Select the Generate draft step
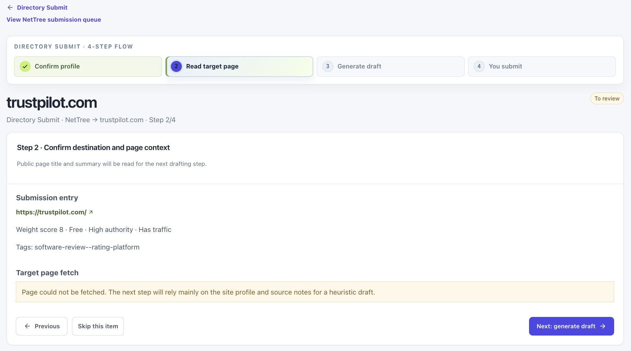Screen dimensions: 631x351 point(391,66)
